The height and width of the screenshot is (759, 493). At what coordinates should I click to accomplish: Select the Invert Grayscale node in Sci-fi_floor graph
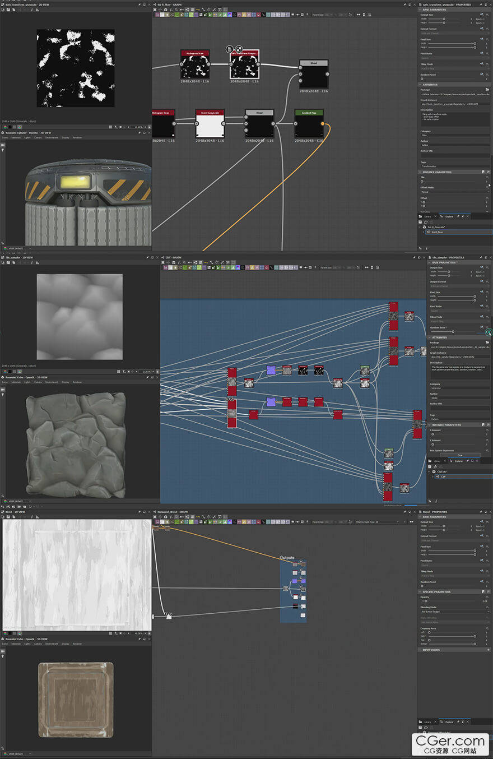coord(210,124)
